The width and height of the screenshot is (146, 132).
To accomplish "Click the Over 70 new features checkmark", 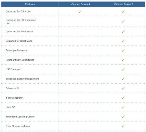I will tap(123, 126).
